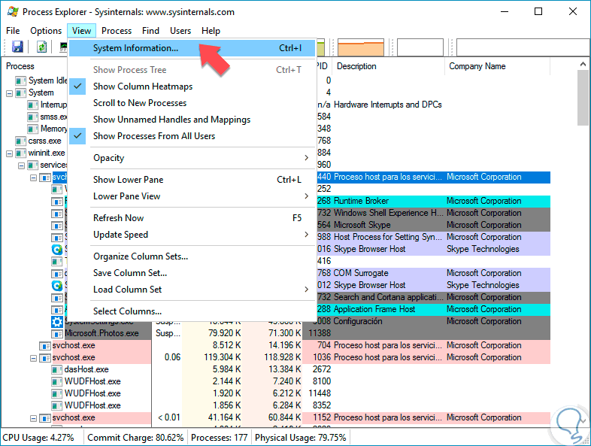
Task: Click the smss.exe process icon
Action: 33,117
